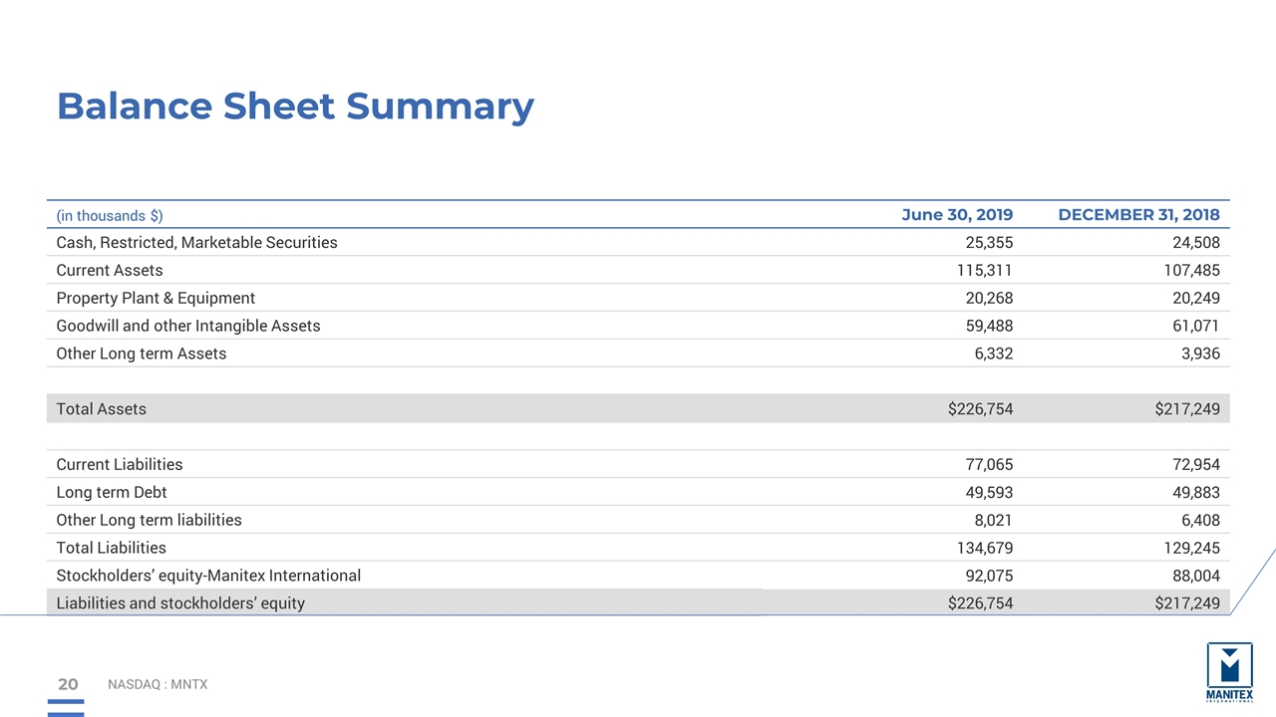Click the 3,936 value
Screen dimensions: 1276x717
(1200, 354)
